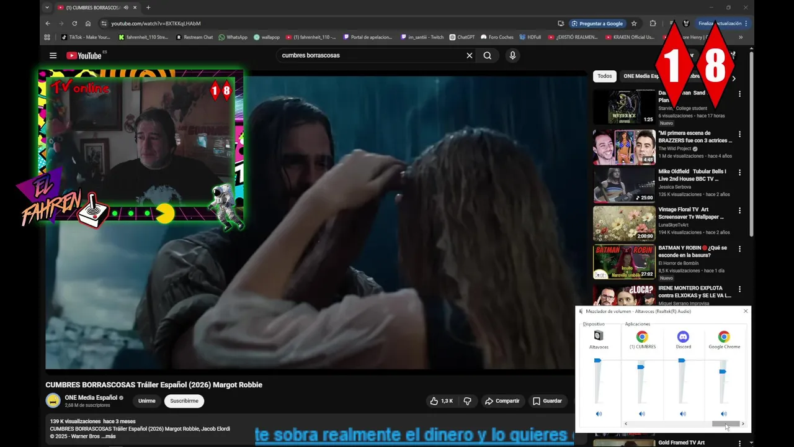Mute (1) CUMBRES in the volume mixer
Image resolution: width=794 pixels, height=447 pixels.
click(641, 413)
